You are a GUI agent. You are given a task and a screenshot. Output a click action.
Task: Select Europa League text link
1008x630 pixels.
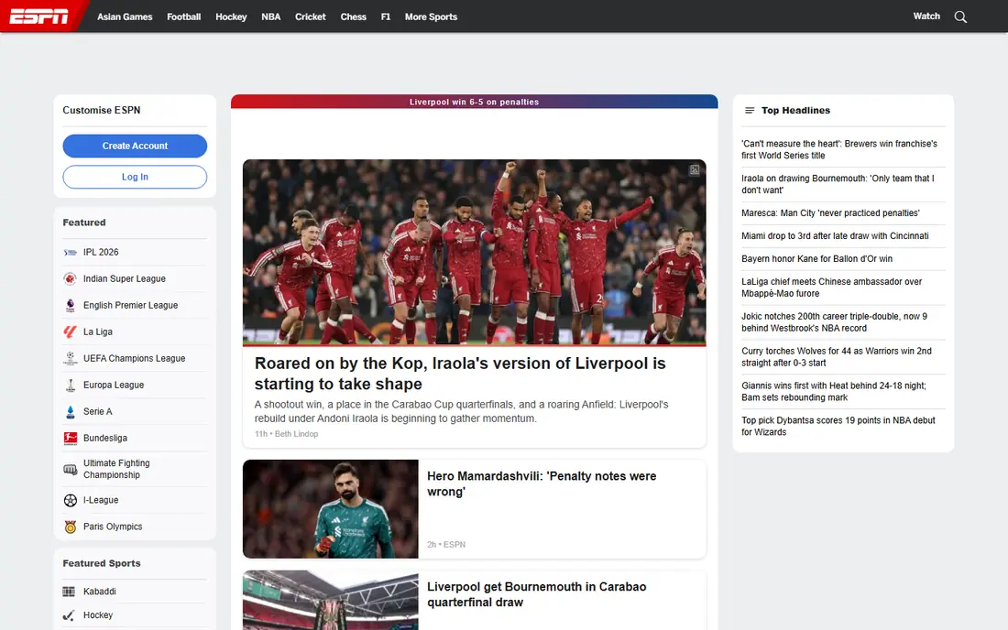tap(114, 386)
